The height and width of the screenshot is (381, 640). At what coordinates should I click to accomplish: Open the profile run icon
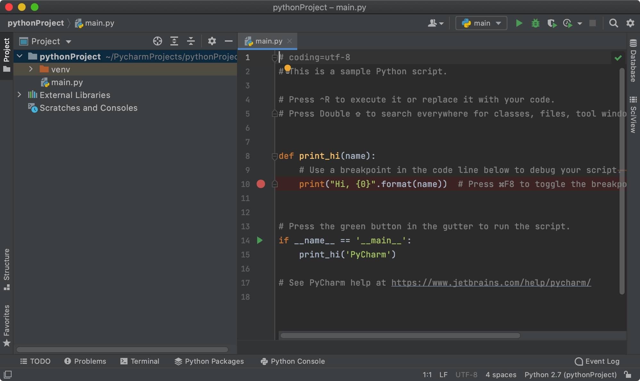point(568,23)
